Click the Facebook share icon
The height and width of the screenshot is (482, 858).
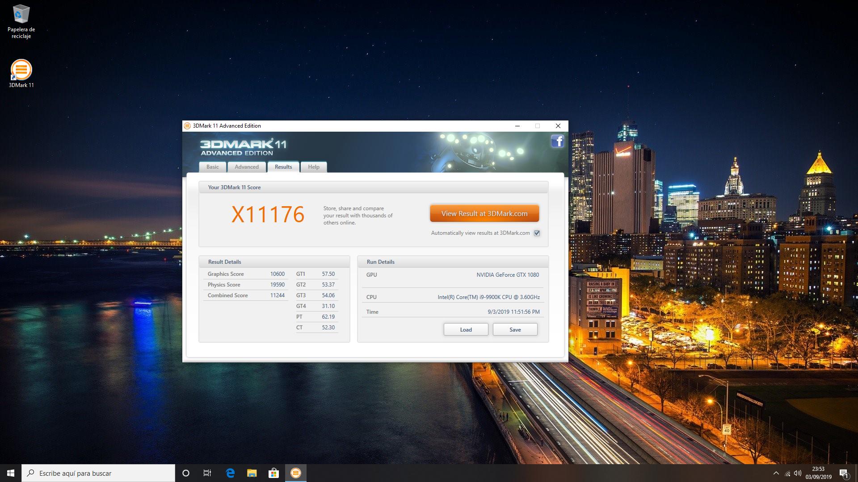[557, 141]
